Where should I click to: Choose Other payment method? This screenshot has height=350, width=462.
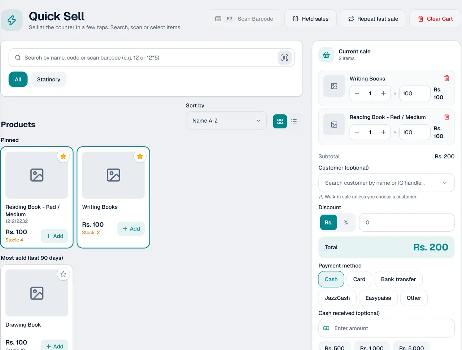point(414,298)
